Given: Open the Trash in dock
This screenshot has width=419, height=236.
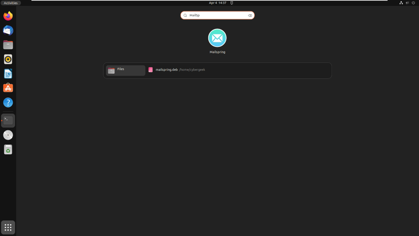Looking at the screenshot, I should [8, 150].
